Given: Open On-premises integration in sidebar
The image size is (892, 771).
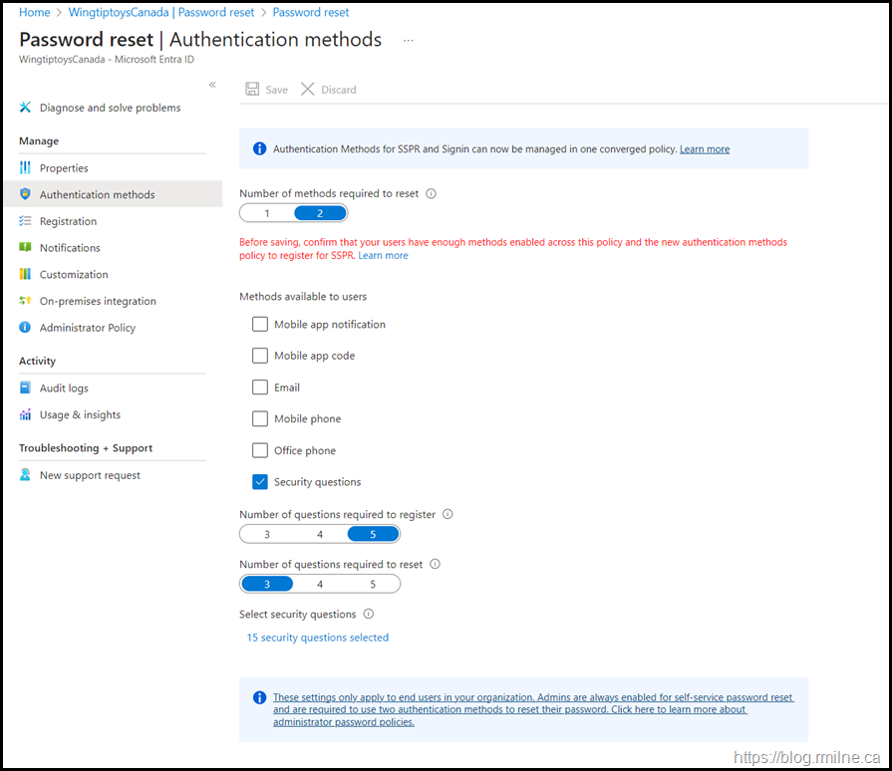Looking at the screenshot, I should point(98,301).
